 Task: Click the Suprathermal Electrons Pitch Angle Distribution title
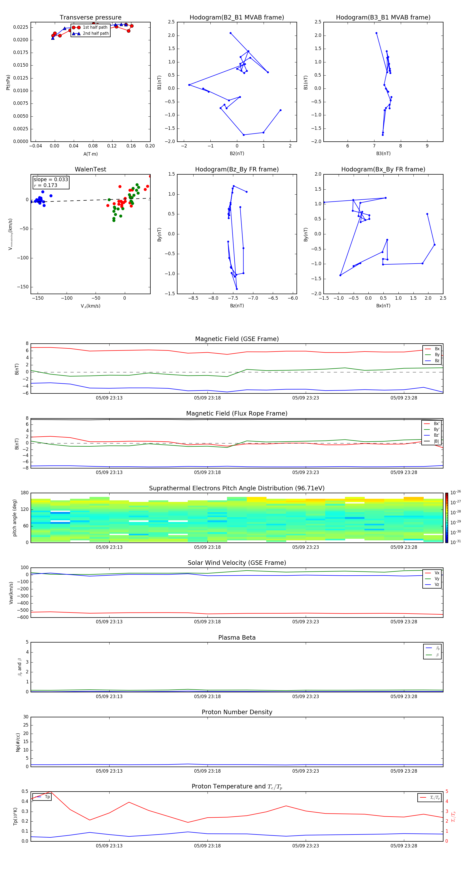[x=237, y=488]
